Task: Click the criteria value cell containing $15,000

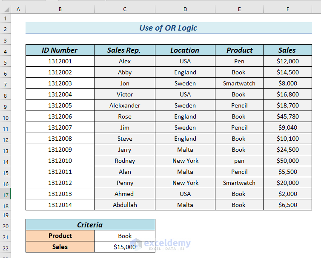Action: pos(124,247)
